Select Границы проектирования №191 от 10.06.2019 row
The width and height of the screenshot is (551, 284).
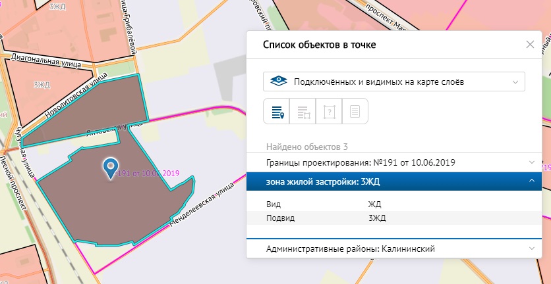[x=360, y=162]
